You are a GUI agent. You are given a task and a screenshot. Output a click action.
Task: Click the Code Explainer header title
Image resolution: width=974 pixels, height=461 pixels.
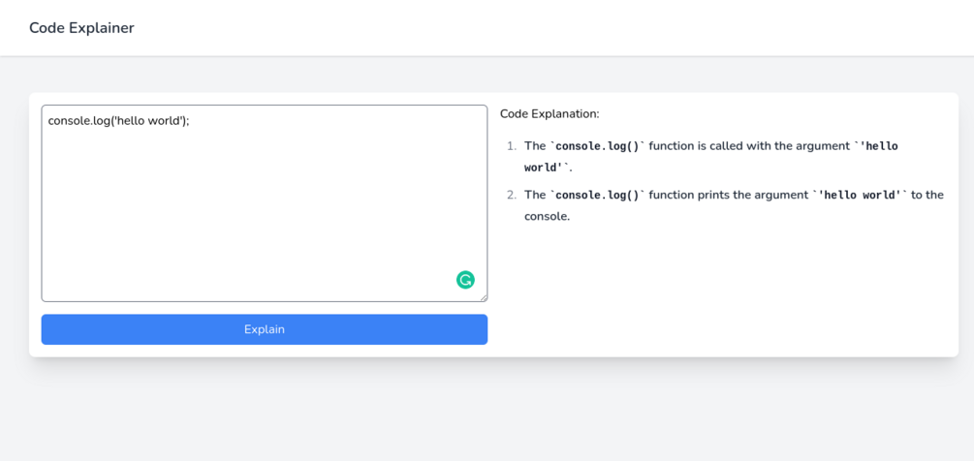pos(81,28)
